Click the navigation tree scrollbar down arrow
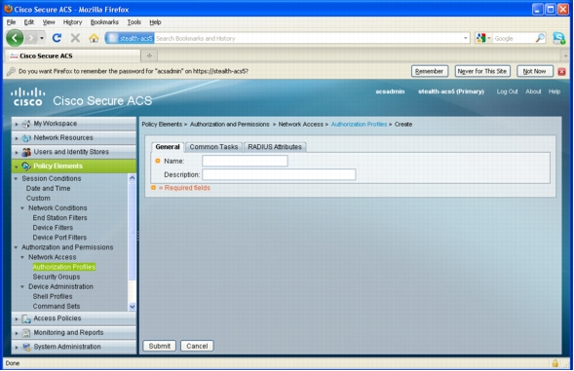 (133, 307)
